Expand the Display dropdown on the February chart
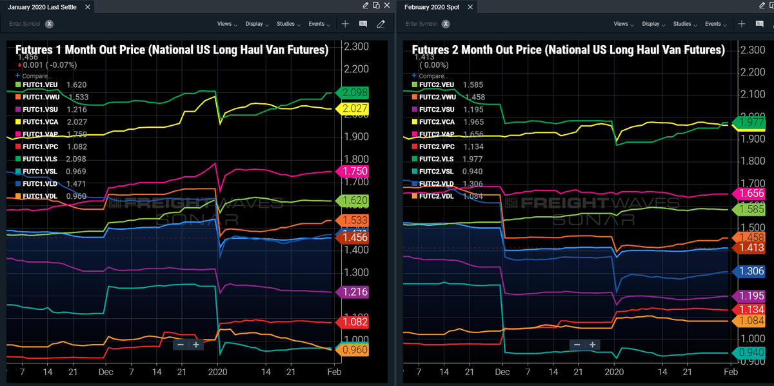Screen dimensions: 774x386 point(653,24)
